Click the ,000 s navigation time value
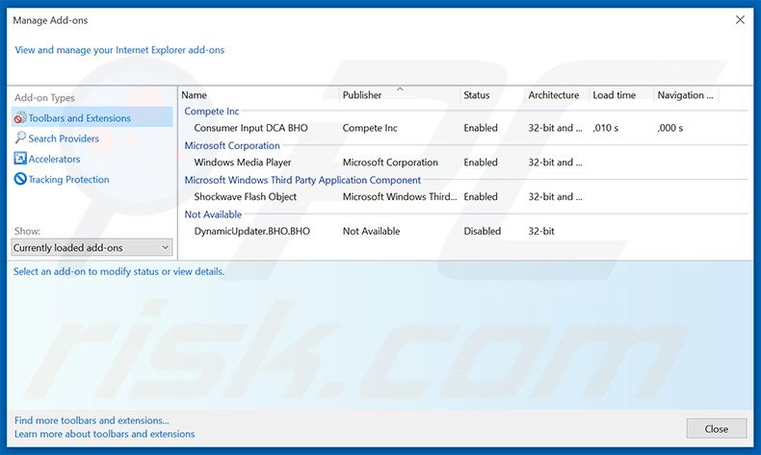The height and width of the screenshot is (455, 761). [x=669, y=128]
